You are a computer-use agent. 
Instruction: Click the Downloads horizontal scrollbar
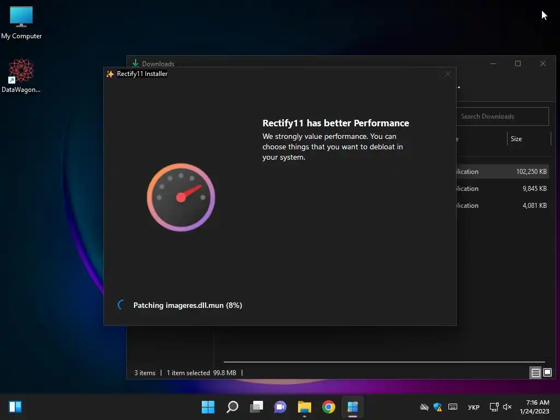[384, 362]
